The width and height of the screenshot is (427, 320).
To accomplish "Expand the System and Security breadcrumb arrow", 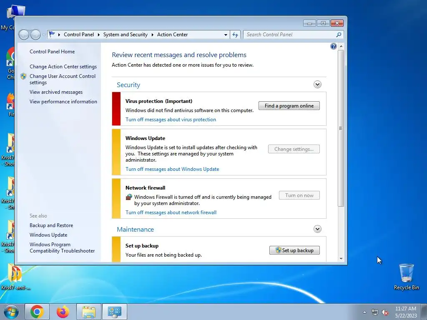I will pyautogui.click(x=152, y=35).
